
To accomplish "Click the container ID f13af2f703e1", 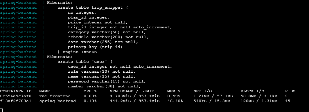I will 16,101.
